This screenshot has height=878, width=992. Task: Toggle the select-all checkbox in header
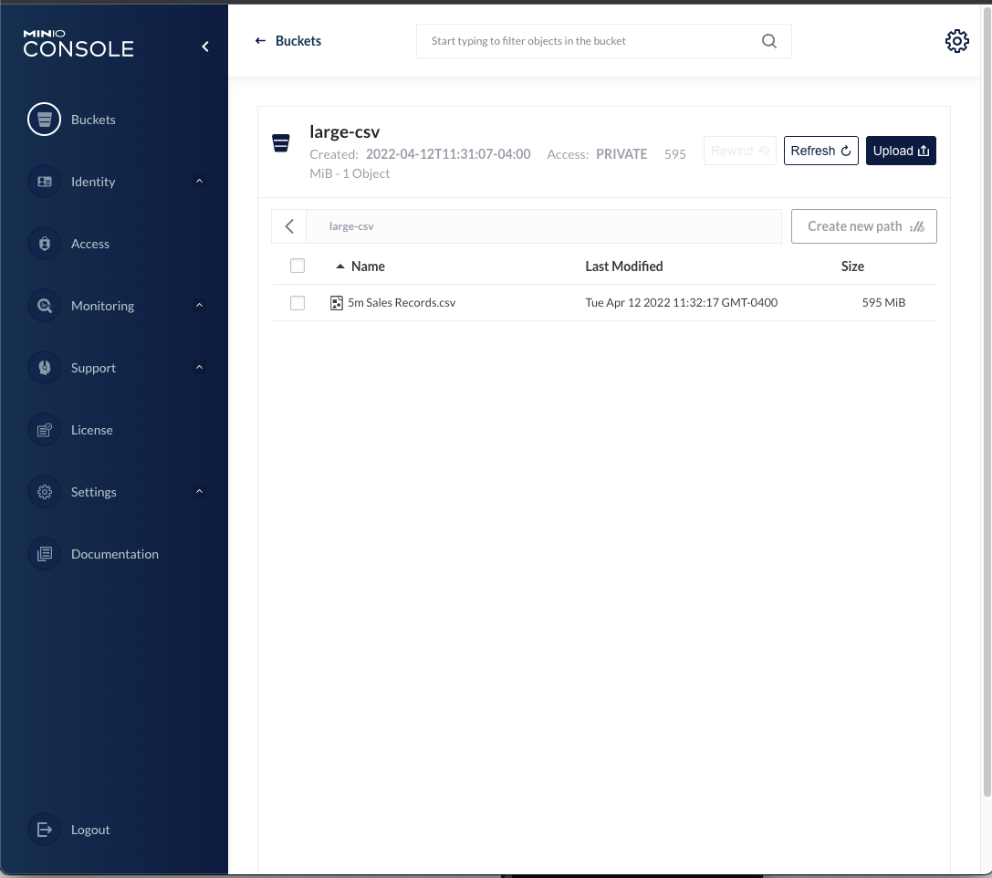[298, 267]
